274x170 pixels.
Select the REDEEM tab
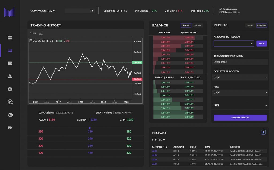tap(261, 25)
